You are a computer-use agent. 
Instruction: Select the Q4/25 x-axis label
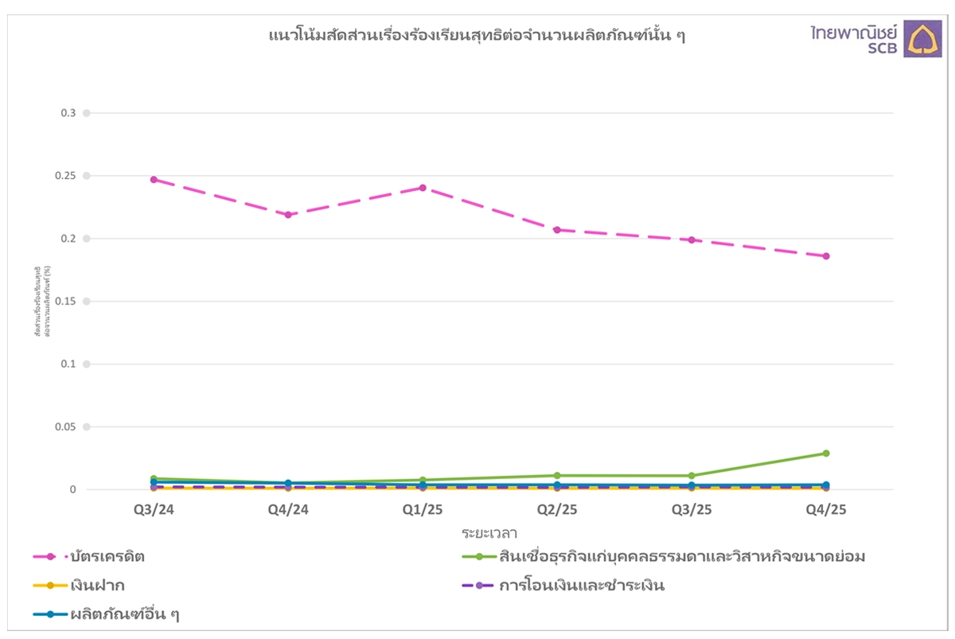(826, 509)
